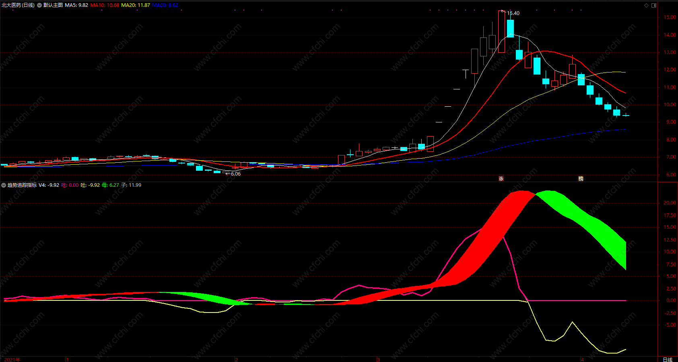Click the 日线 period button at bottom-right
Image resolution: width=678 pixels, height=362 pixels.
tap(668, 359)
